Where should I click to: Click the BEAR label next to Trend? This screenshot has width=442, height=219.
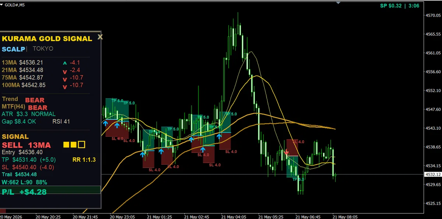click(35, 100)
